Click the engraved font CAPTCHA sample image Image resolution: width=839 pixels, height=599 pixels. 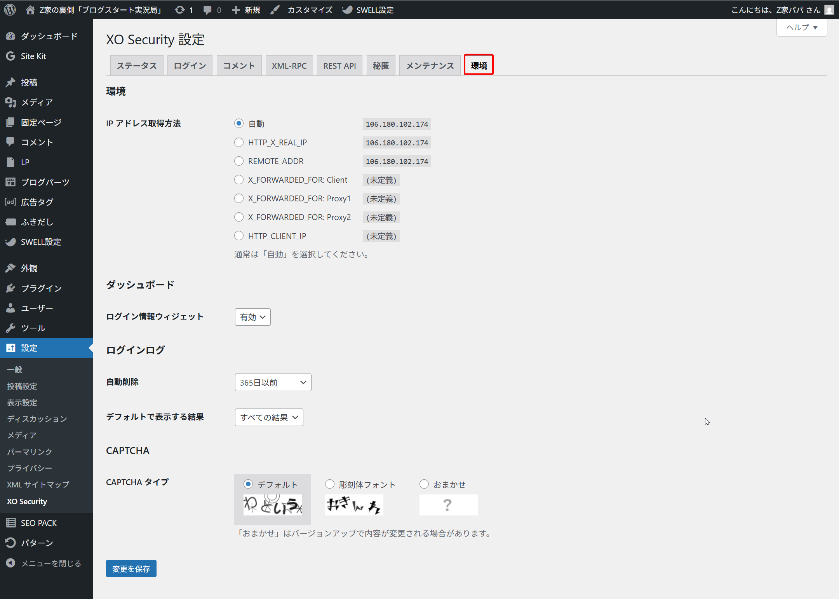tap(354, 505)
